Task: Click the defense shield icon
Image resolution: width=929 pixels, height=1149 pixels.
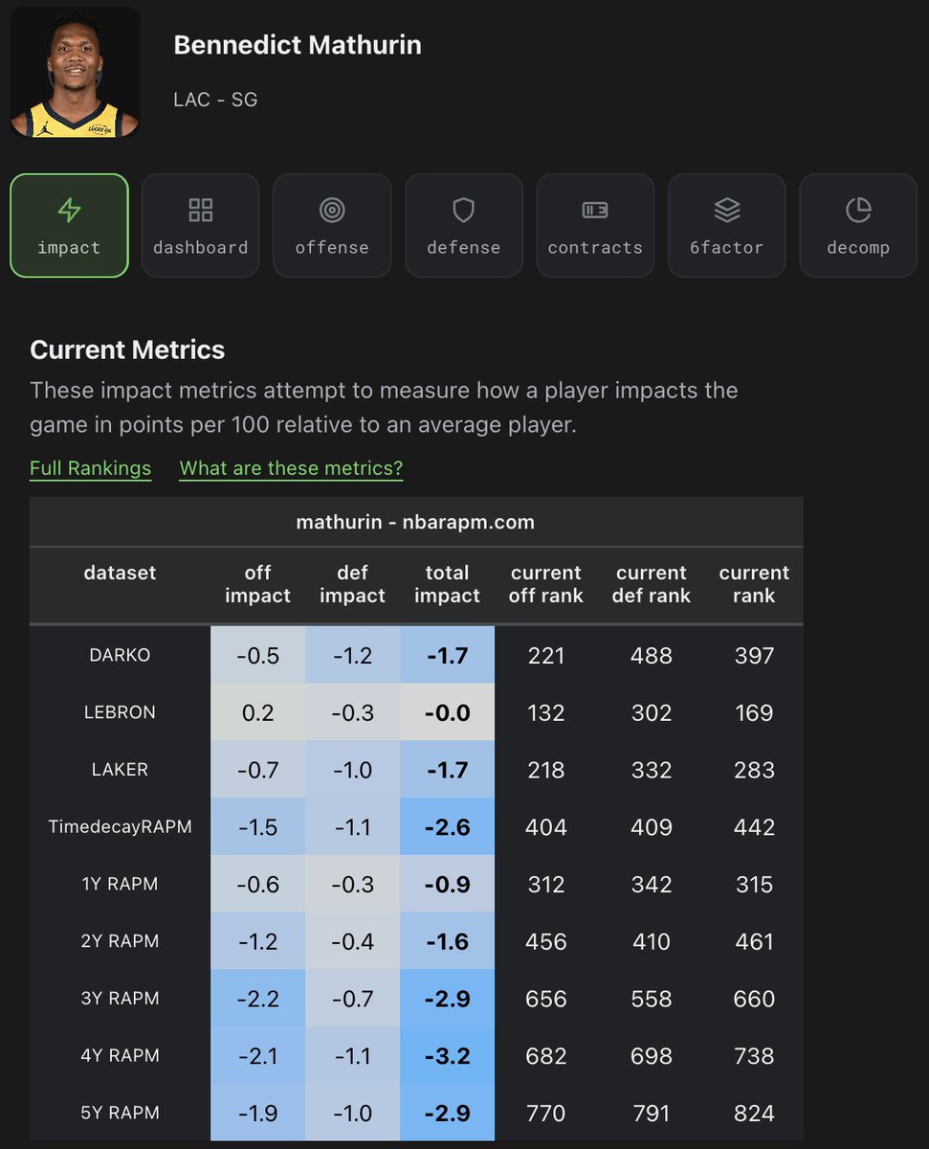Action: pos(464,210)
